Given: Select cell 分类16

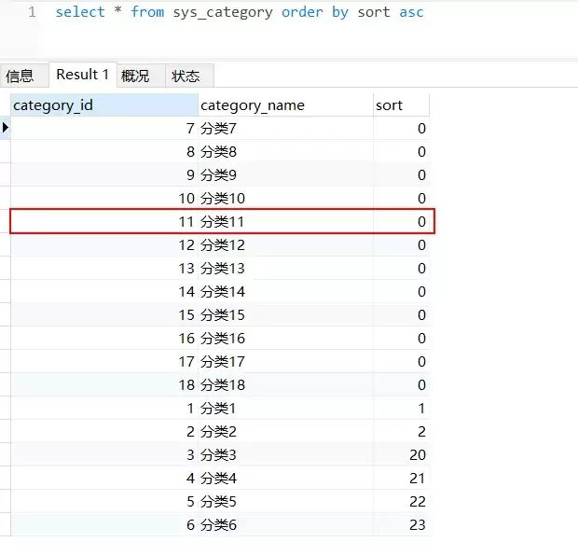Looking at the screenshot, I should pyautogui.click(x=285, y=339).
